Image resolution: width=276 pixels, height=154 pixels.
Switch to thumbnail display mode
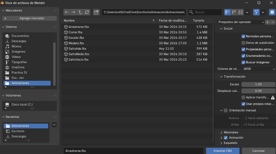tap(240, 12)
